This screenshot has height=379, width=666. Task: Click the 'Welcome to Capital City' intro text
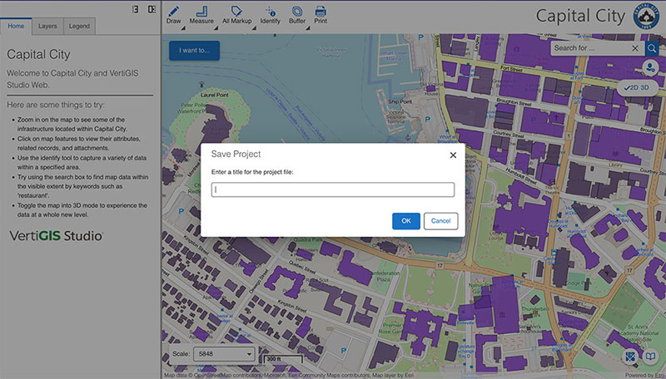(72, 79)
